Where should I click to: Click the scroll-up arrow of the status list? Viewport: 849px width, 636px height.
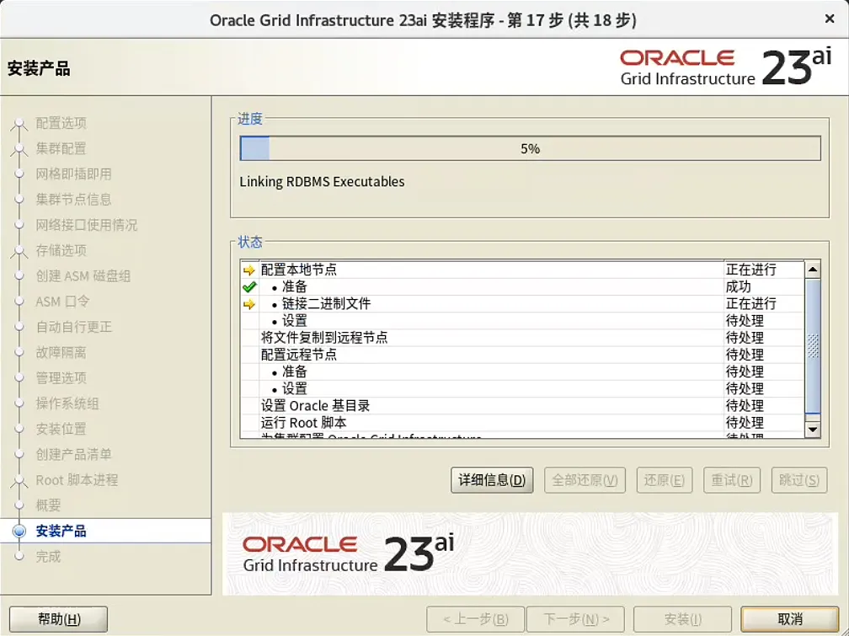[x=811, y=268]
